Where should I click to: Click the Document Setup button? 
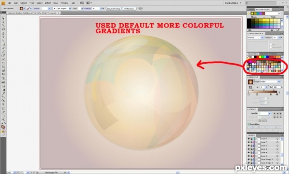[x=114, y=9]
